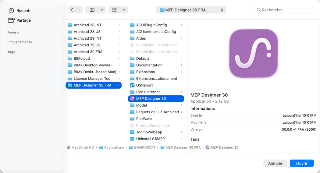
Task: Click the version value 30.0.0 v1 FRA (3000)
Action: (x=299, y=129)
